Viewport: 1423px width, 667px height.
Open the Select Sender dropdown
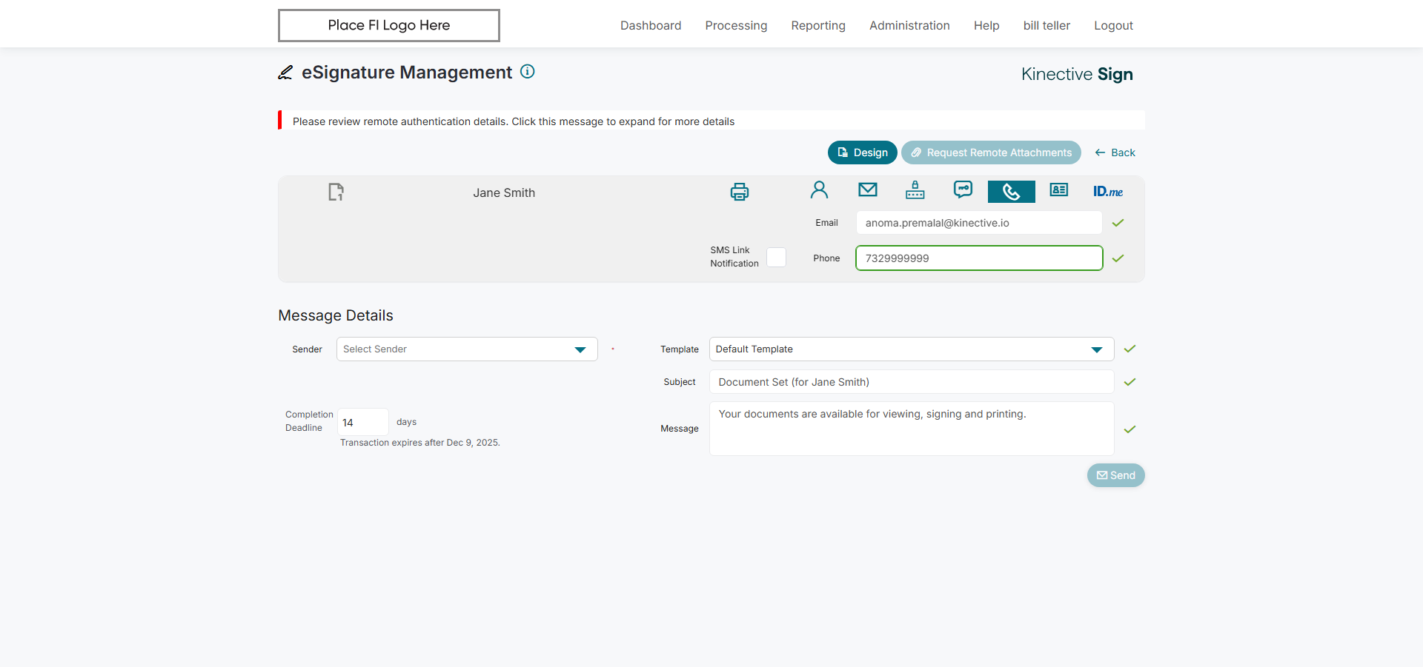click(x=467, y=349)
